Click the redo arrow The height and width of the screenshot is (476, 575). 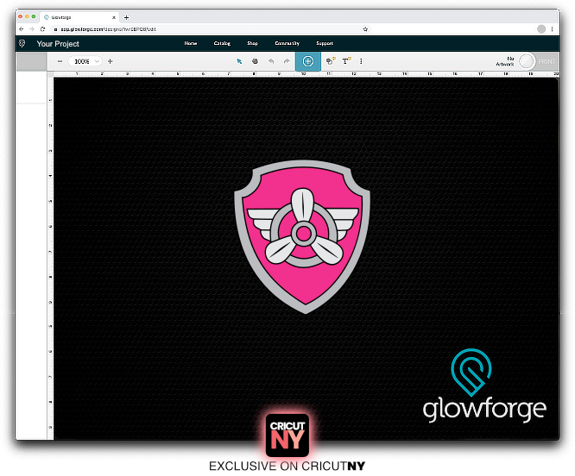[x=287, y=61]
